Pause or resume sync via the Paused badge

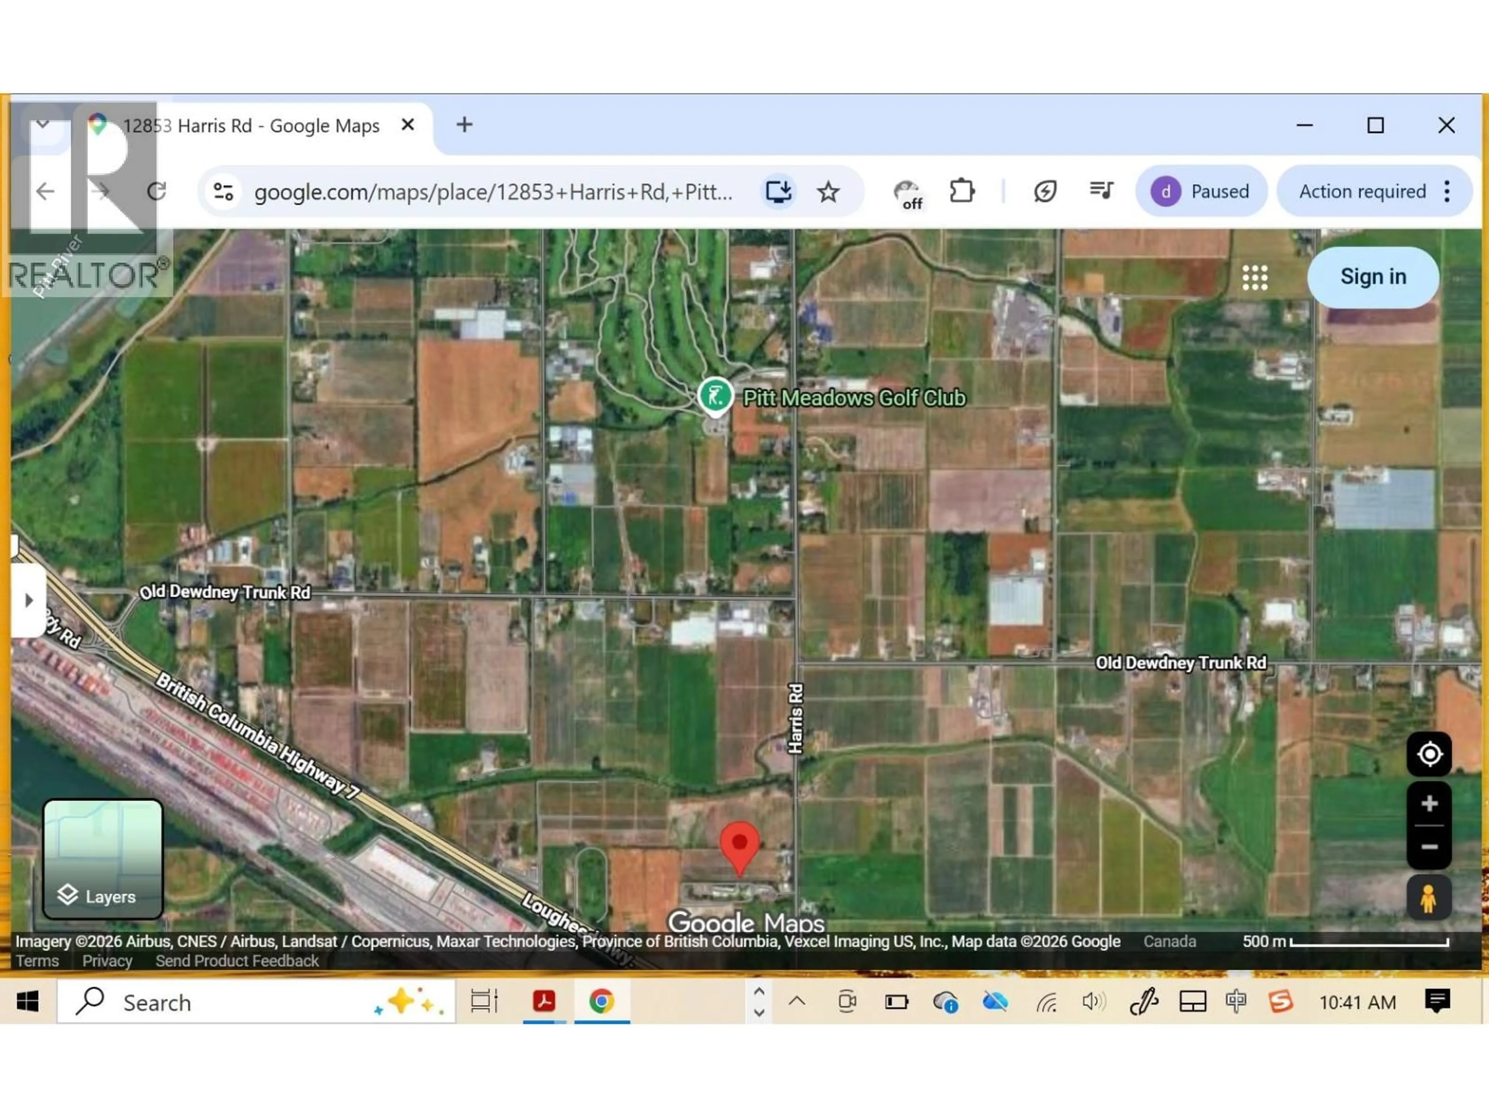click(1201, 191)
